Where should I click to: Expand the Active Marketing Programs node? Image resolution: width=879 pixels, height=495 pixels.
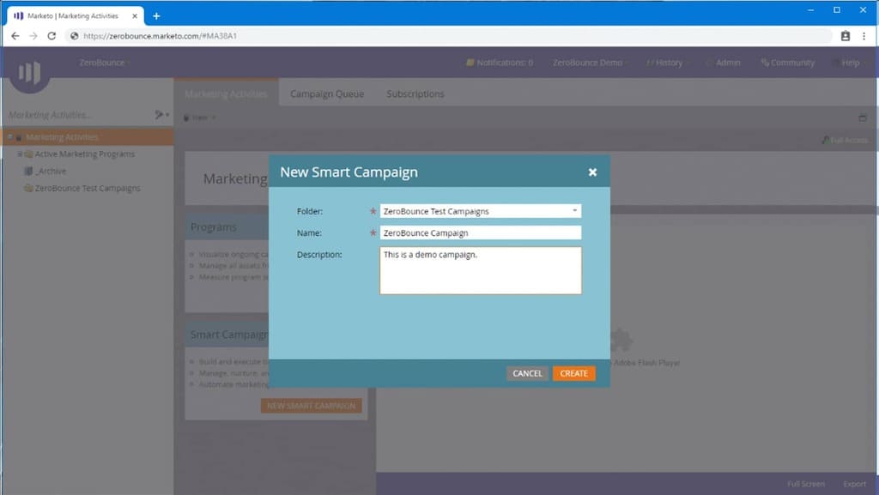coord(20,154)
